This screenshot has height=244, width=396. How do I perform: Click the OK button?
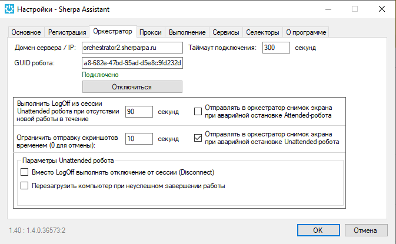pos(317,230)
